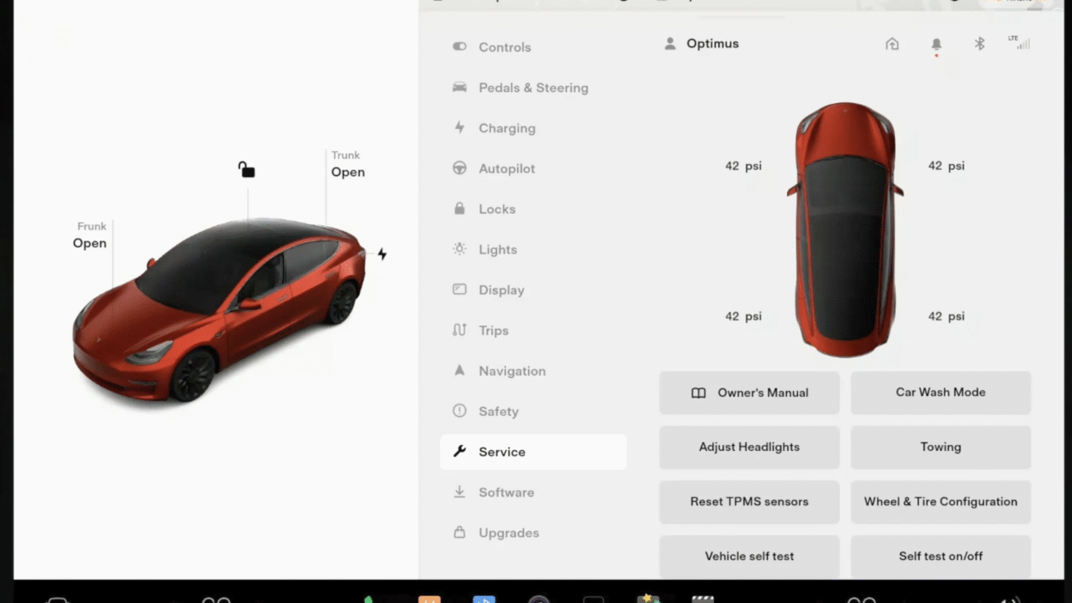Tap the unlock padlock icon above car

click(247, 170)
